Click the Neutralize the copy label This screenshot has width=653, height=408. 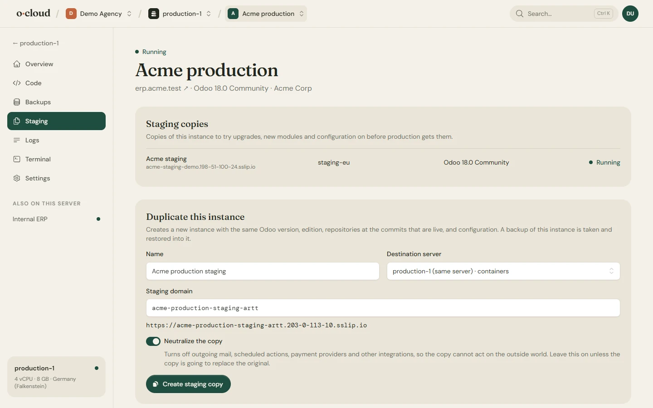pyautogui.click(x=193, y=341)
